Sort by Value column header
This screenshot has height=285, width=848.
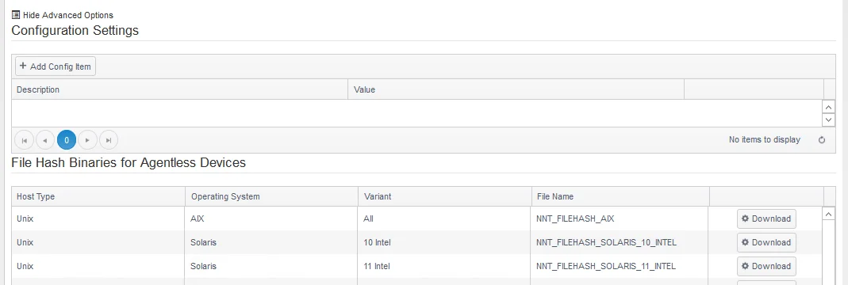[x=364, y=89]
